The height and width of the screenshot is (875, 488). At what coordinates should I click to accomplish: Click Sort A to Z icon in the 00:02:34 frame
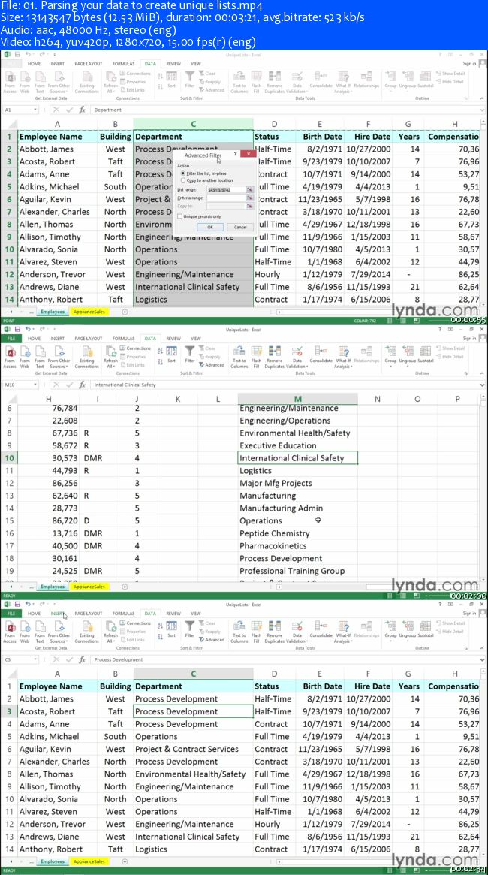(x=161, y=624)
